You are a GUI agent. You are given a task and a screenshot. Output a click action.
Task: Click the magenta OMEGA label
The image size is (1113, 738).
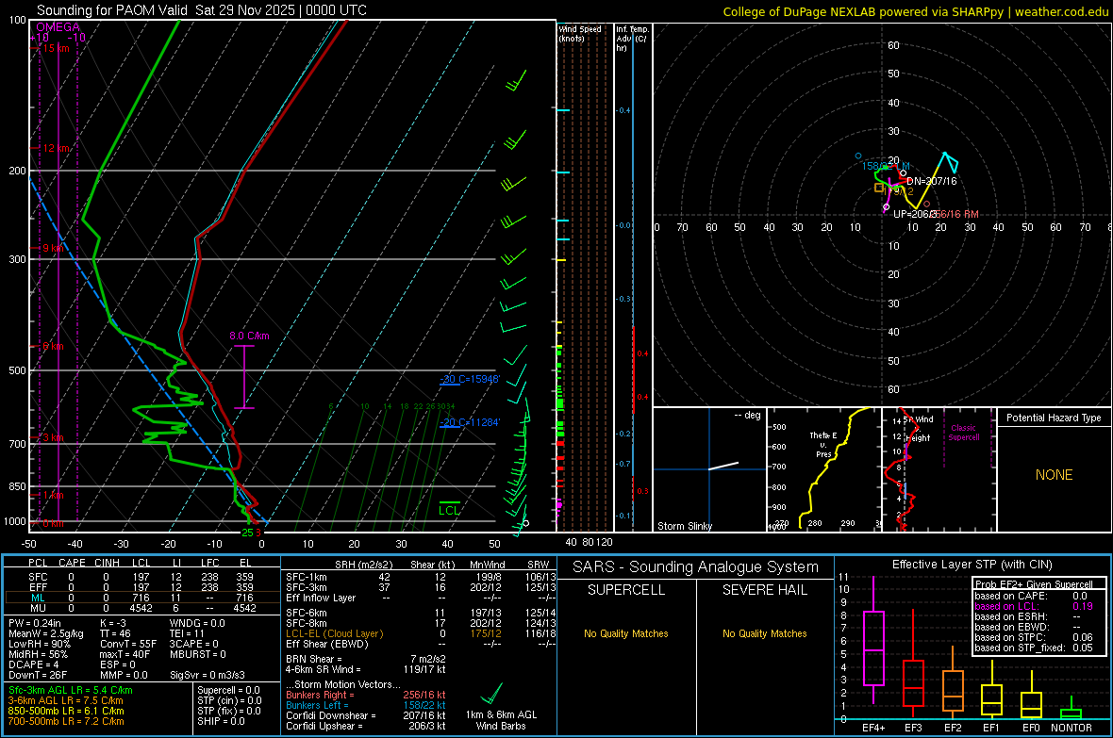[58, 27]
